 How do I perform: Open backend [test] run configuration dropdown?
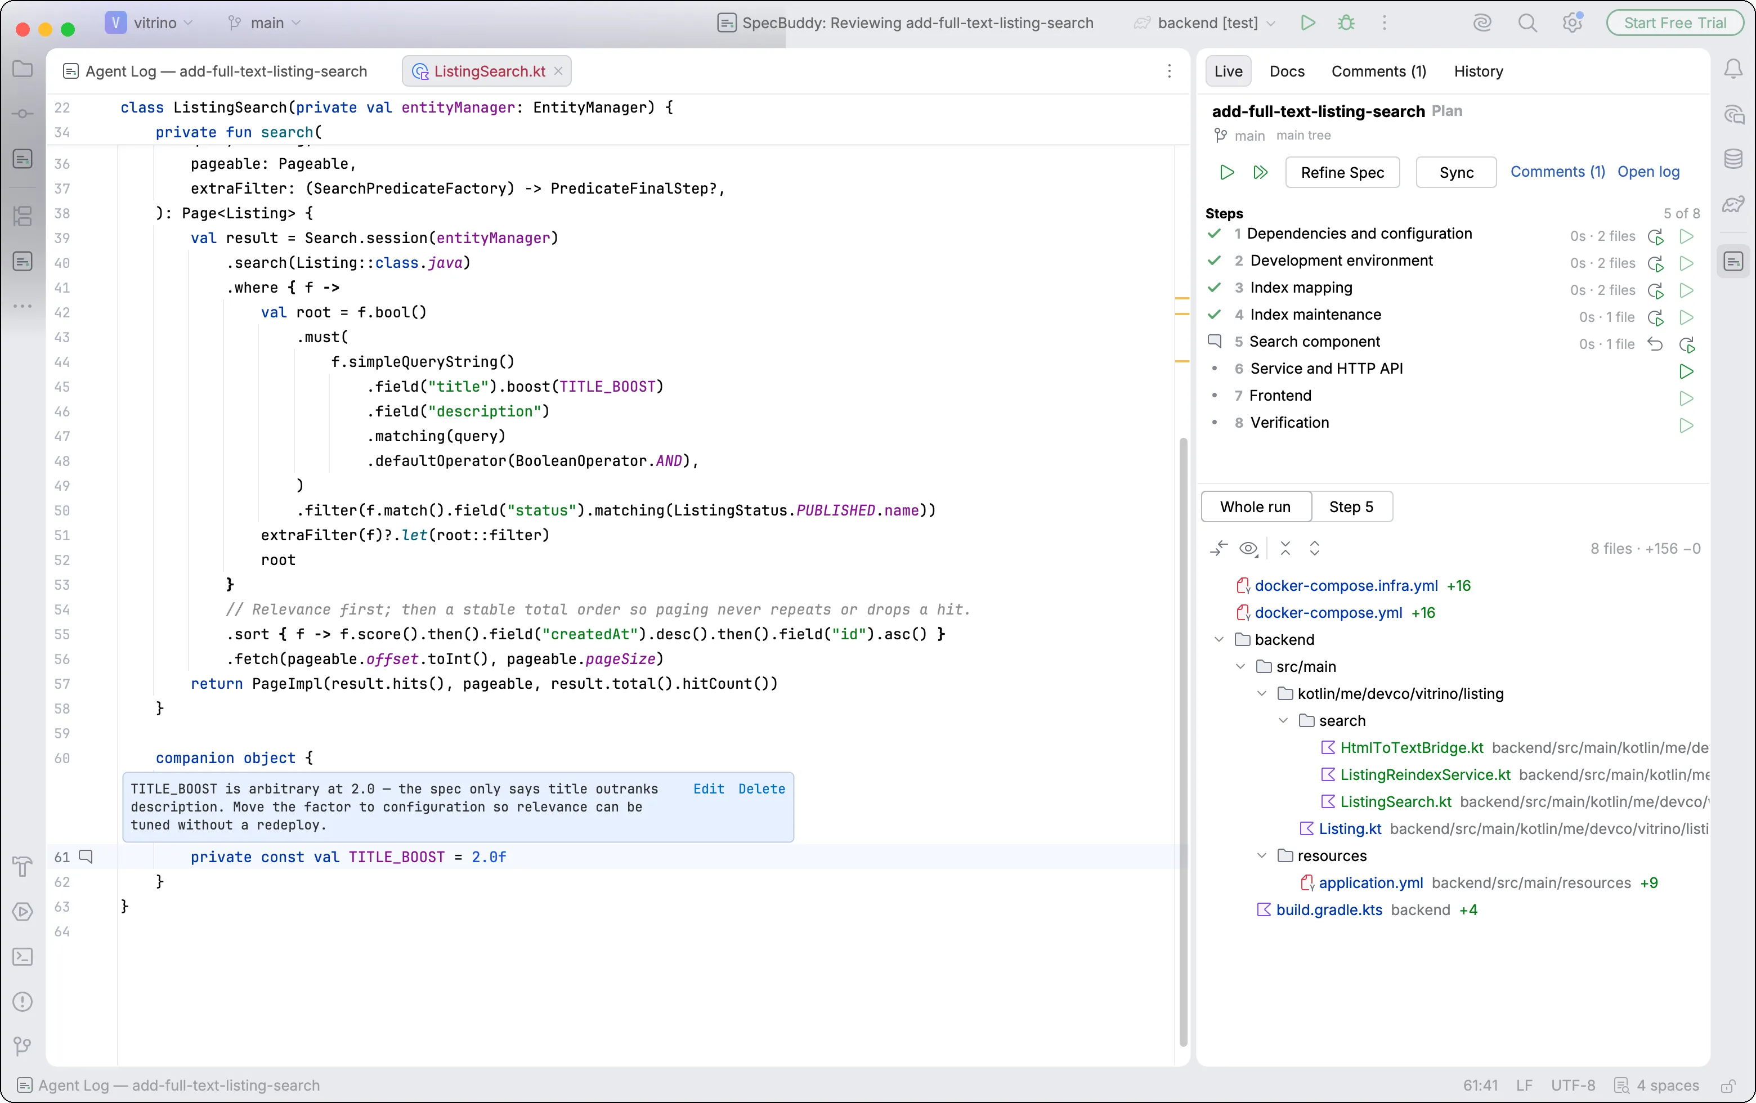(x=1204, y=23)
